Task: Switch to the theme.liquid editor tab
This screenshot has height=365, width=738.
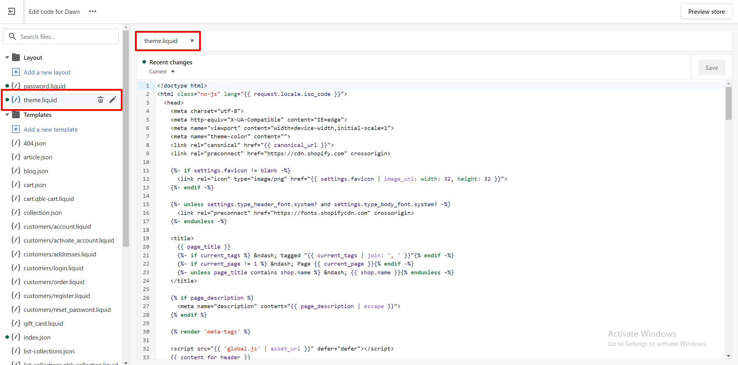Action: click(161, 41)
